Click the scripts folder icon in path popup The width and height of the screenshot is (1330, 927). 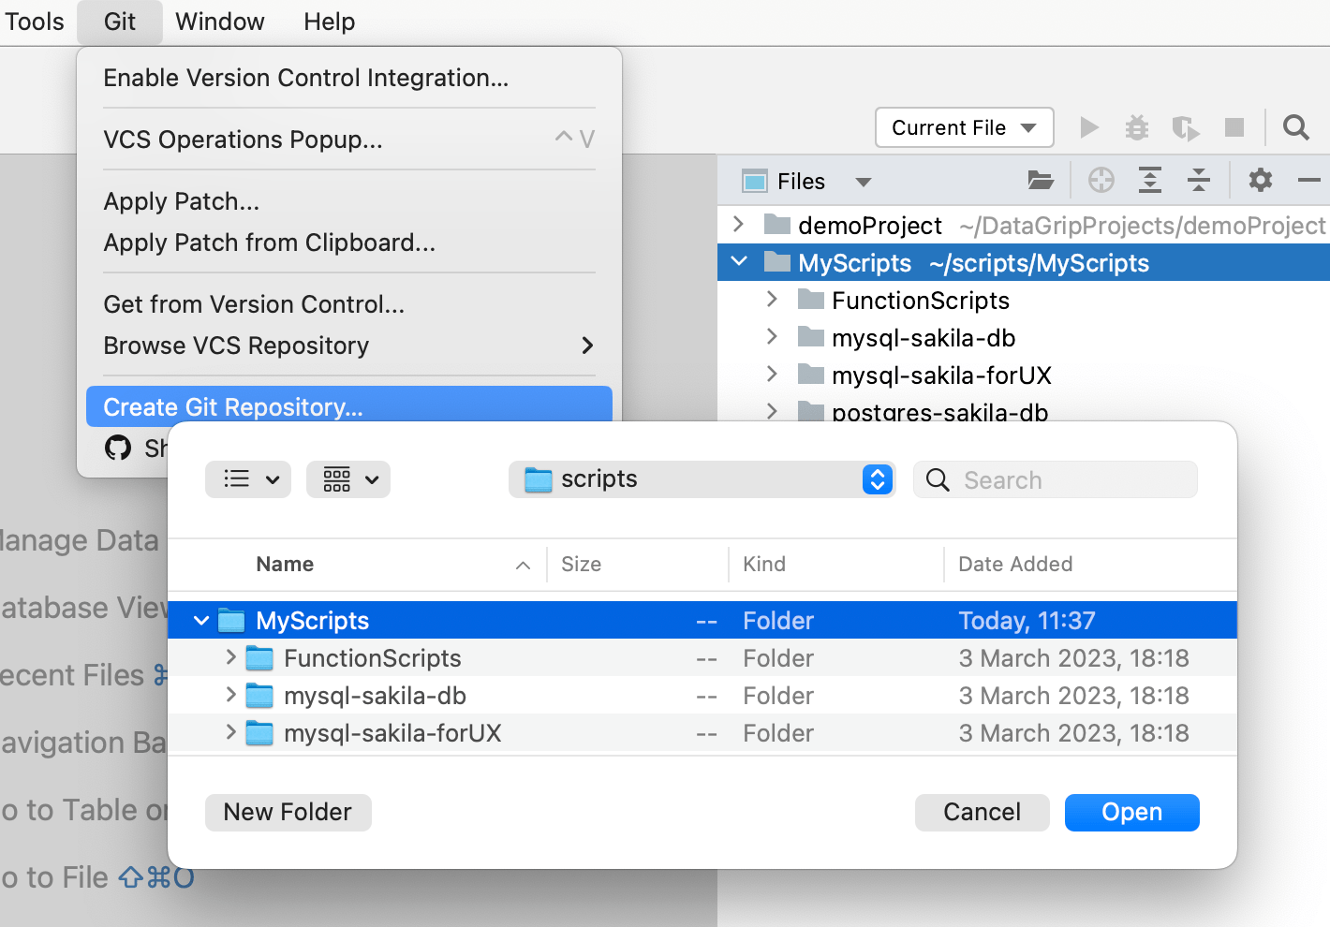click(539, 479)
